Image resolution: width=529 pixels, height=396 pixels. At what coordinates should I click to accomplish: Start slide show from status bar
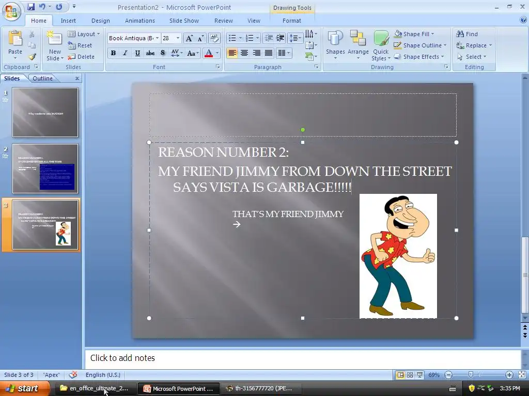[419, 375]
